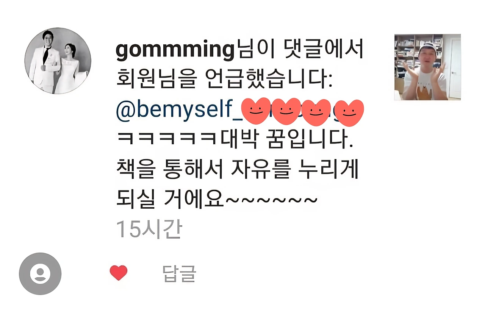Tap the gray default user avatar icon
The height and width of the screenshot is (309, 485).
[40, 273]
